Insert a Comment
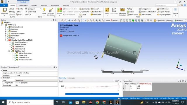187x105 pixels. point(84,12)
